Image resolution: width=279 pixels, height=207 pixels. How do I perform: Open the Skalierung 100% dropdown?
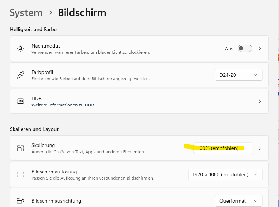coord(223,148)
